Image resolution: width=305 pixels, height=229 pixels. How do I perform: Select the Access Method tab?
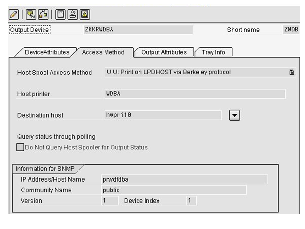pos(103,52)
